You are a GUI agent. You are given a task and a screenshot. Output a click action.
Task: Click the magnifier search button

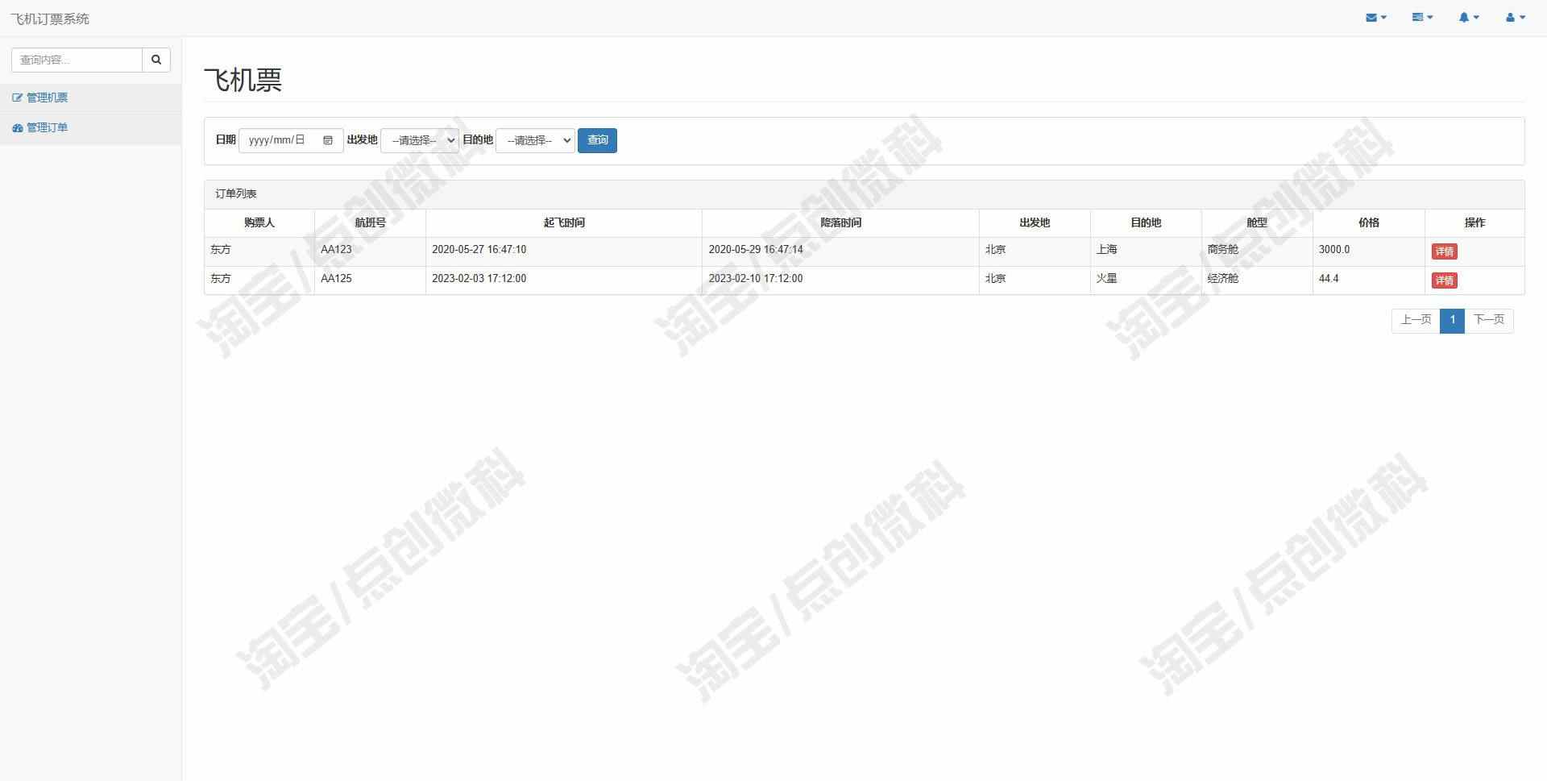click(x=156, y=60)
